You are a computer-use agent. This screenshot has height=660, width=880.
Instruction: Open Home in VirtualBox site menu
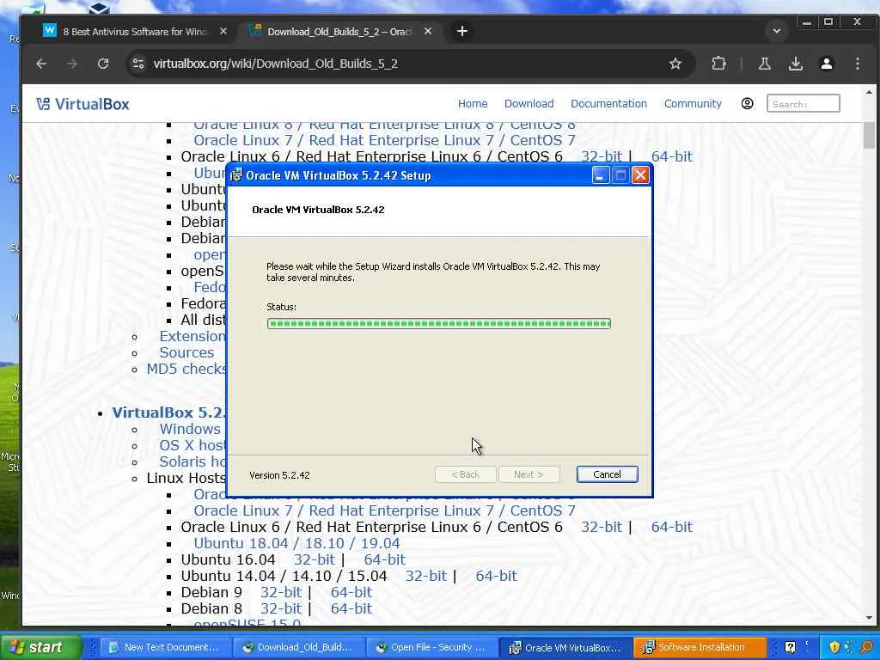(473, 104)
